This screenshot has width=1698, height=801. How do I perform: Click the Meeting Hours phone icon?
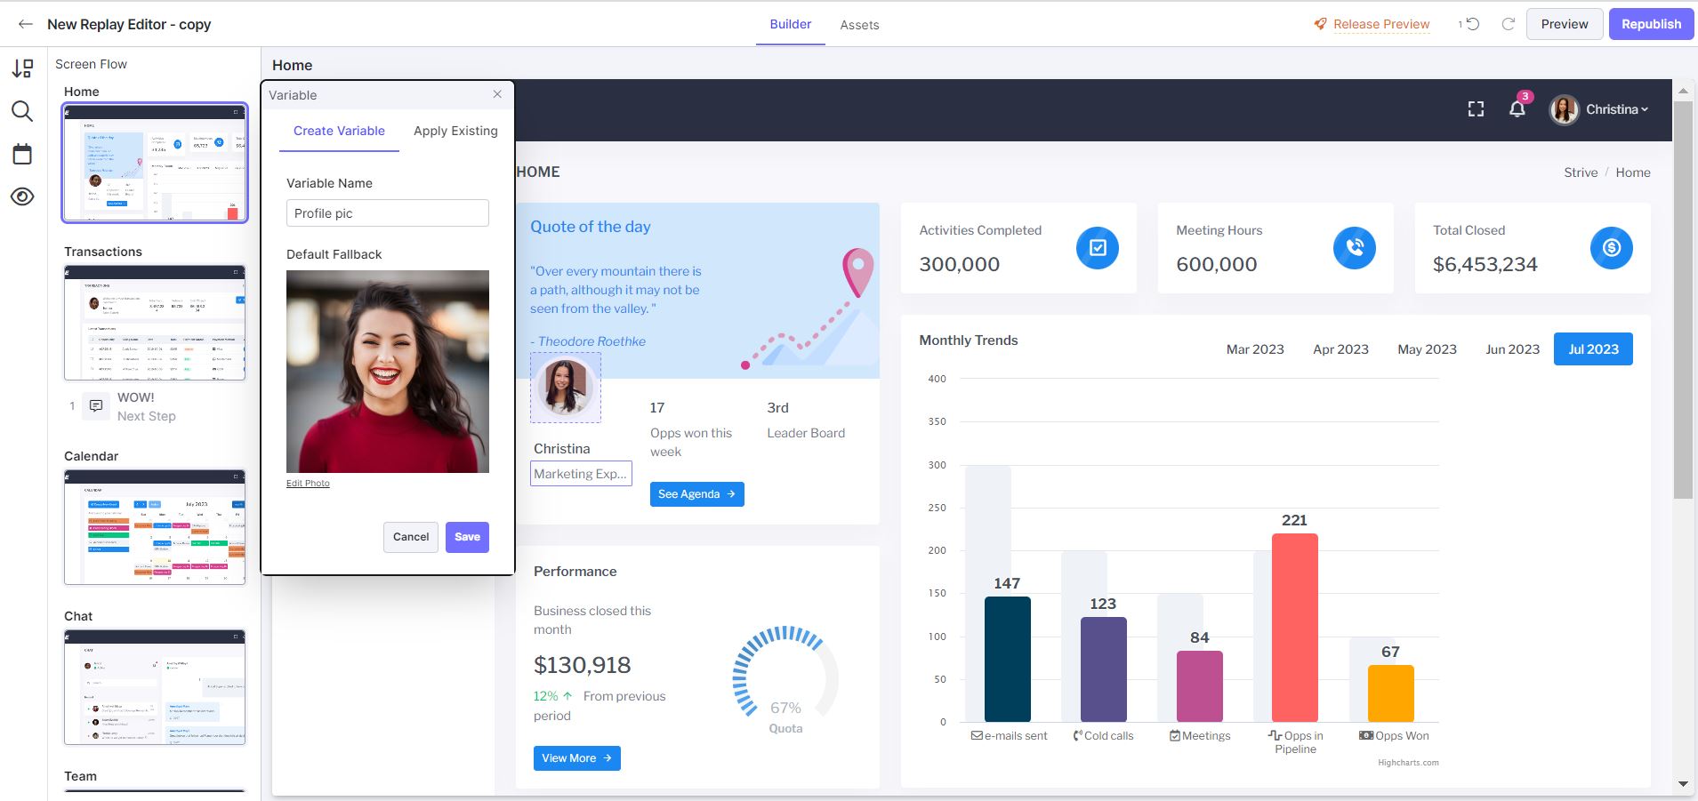pos(1355,248)
